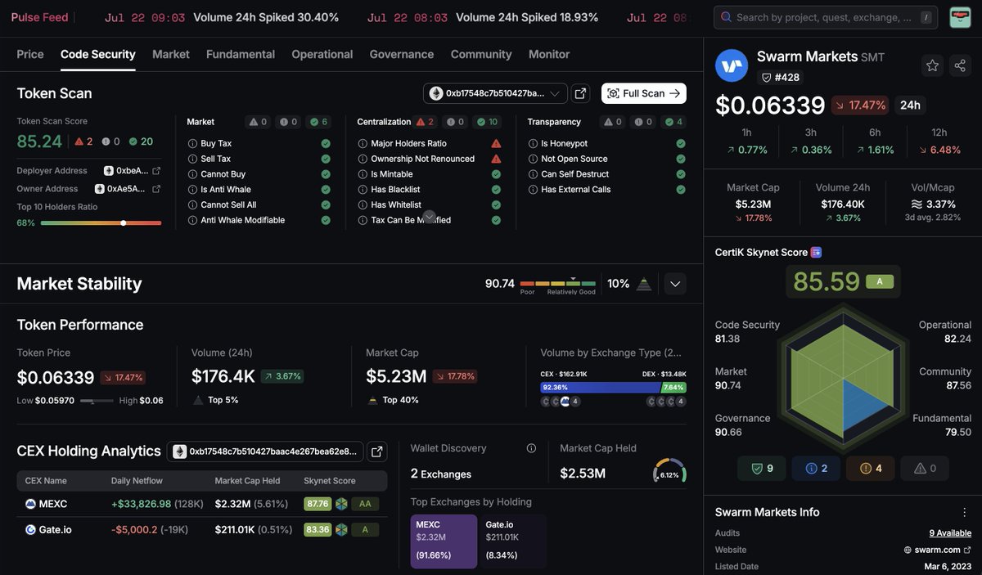Click the Market Stability Poor-to-Good rating scale
Image resolution: width=982 pixels, height=575 pixels.
click(557, 285)
